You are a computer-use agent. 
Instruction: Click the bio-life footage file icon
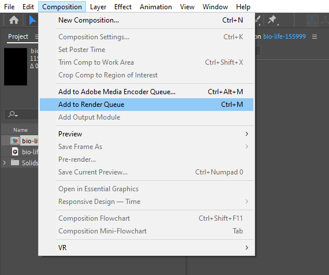pos(15,152)
